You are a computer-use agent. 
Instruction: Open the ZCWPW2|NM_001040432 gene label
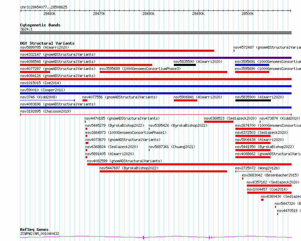pyautogui.click(x=40, y=234)
